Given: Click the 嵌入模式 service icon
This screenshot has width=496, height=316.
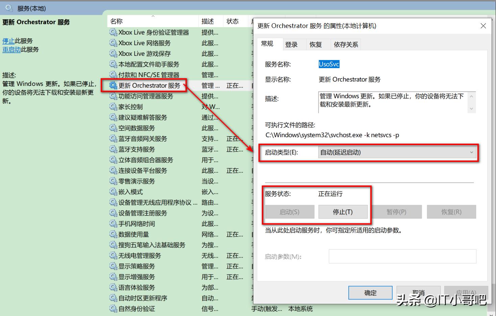Looking at the screenshot, I should point(113,192).
